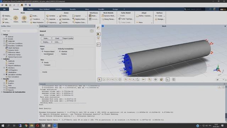227x128 pixels.
Task: Click Replace Zone in the ribbon
Action: (x=79, y=22)
